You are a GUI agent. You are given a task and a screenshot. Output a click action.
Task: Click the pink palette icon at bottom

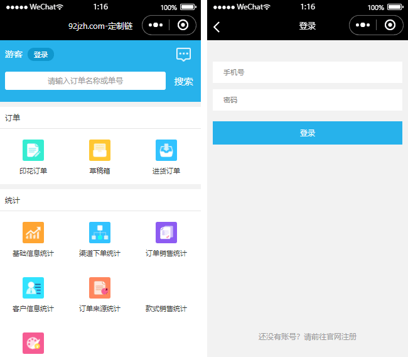pos(33,343)
